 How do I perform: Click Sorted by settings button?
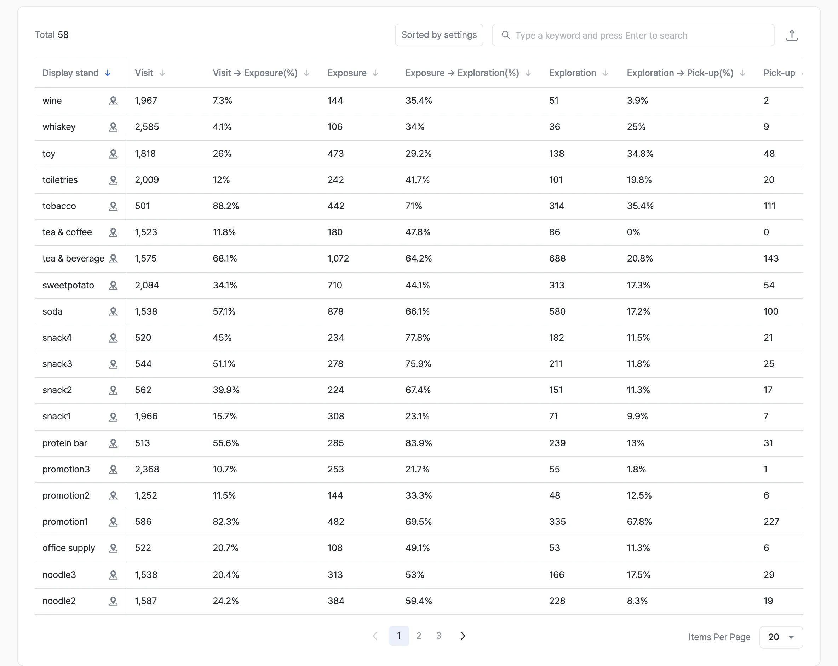[439, 35]
